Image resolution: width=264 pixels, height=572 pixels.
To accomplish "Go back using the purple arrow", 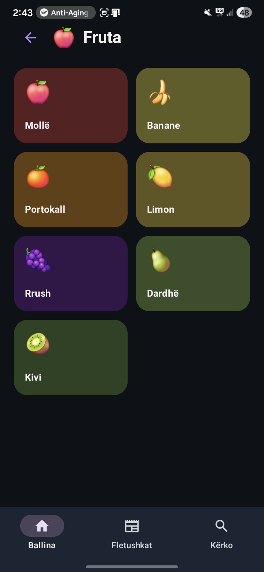I will pyautogui.click(x=30, y=37).
